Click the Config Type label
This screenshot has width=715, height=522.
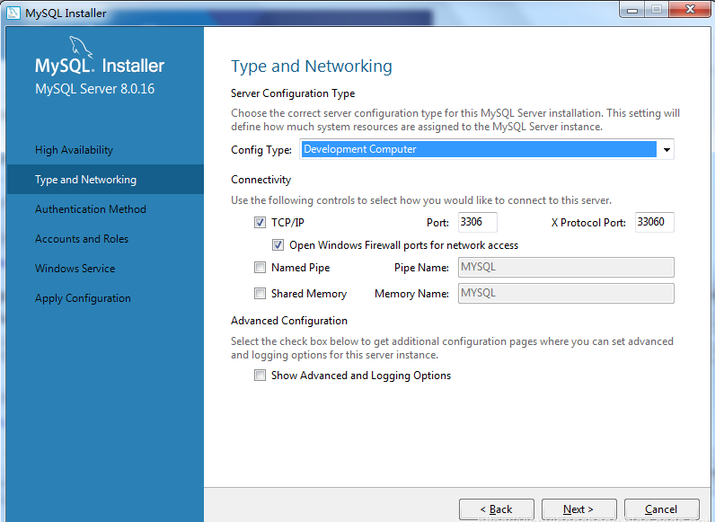(261, 150)
